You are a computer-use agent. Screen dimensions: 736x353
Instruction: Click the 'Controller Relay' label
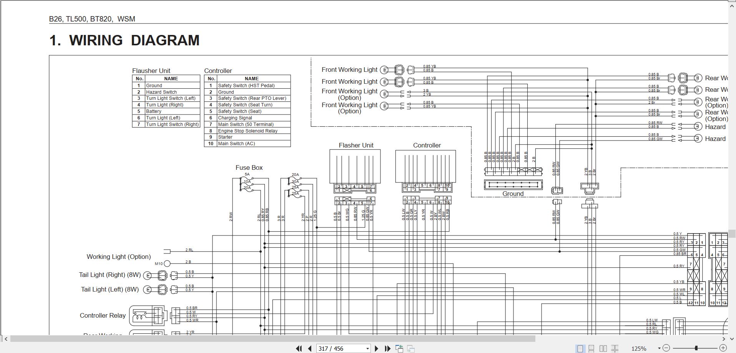click(103, 315)
